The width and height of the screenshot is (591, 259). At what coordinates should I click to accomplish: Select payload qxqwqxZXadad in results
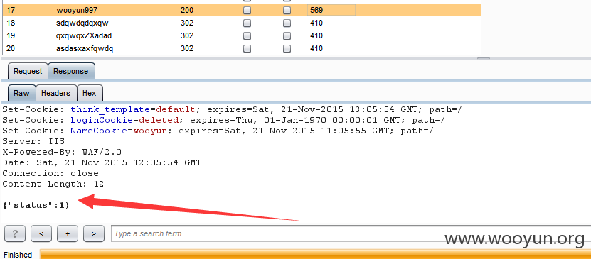84,35
